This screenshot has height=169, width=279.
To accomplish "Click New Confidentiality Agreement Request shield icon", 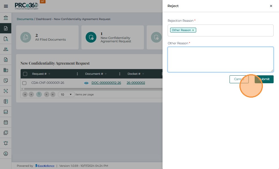I will 91,37.
